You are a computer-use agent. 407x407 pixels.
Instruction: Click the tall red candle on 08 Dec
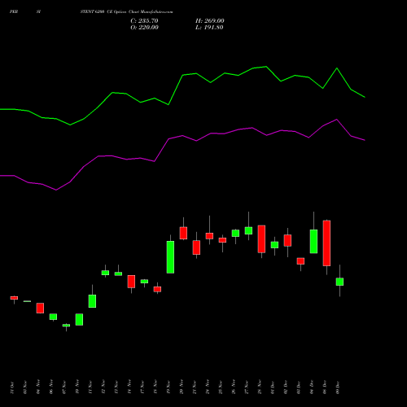point(326,243)
